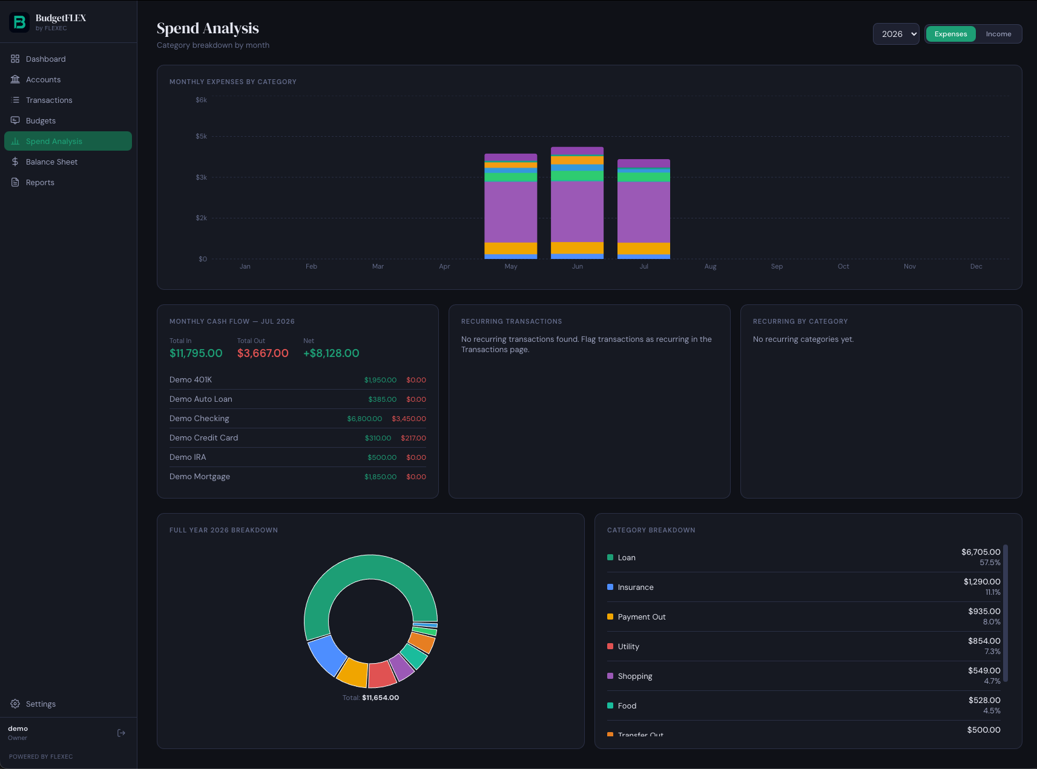Click the $217.00 Credit Card outflow
The image size is (1037, 769).
(x=413, y=438)
